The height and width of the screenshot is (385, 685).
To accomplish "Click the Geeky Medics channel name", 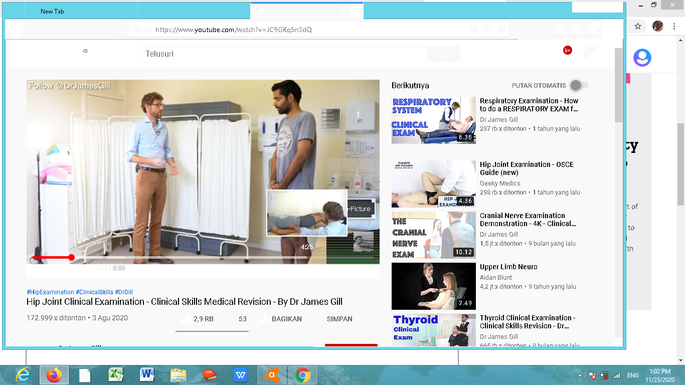I will [500, 183].
